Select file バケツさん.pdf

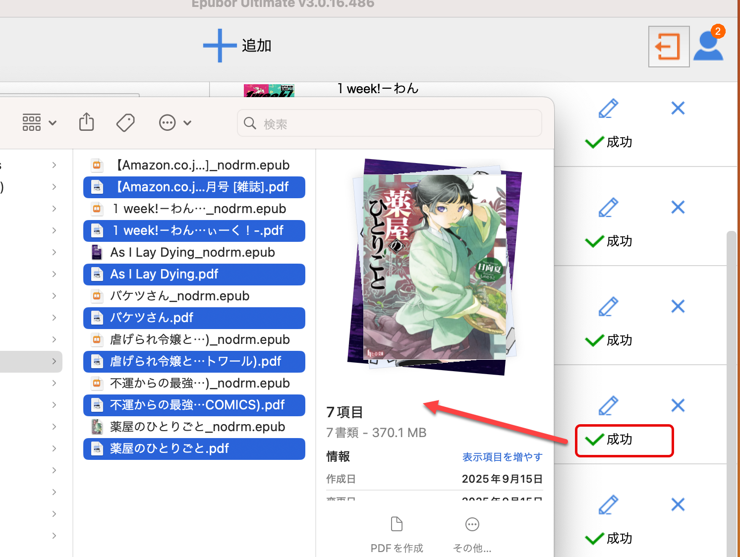pos(194,318)
